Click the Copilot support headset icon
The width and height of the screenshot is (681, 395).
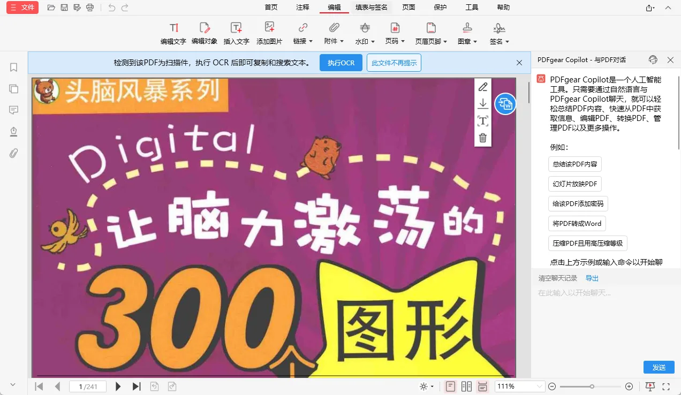(x=653, y=60)
